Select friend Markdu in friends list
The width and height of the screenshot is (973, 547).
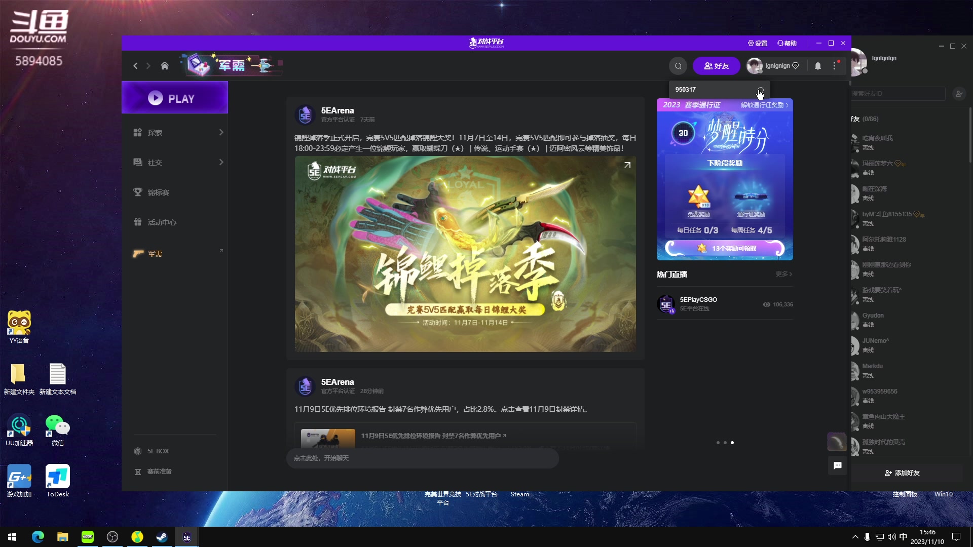pos(910,370)
